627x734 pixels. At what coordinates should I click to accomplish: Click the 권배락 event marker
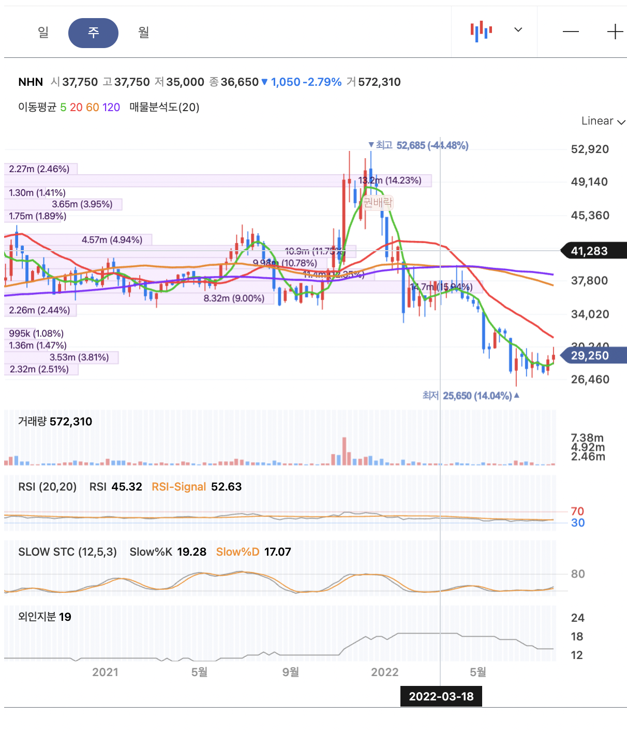[378, 202]
